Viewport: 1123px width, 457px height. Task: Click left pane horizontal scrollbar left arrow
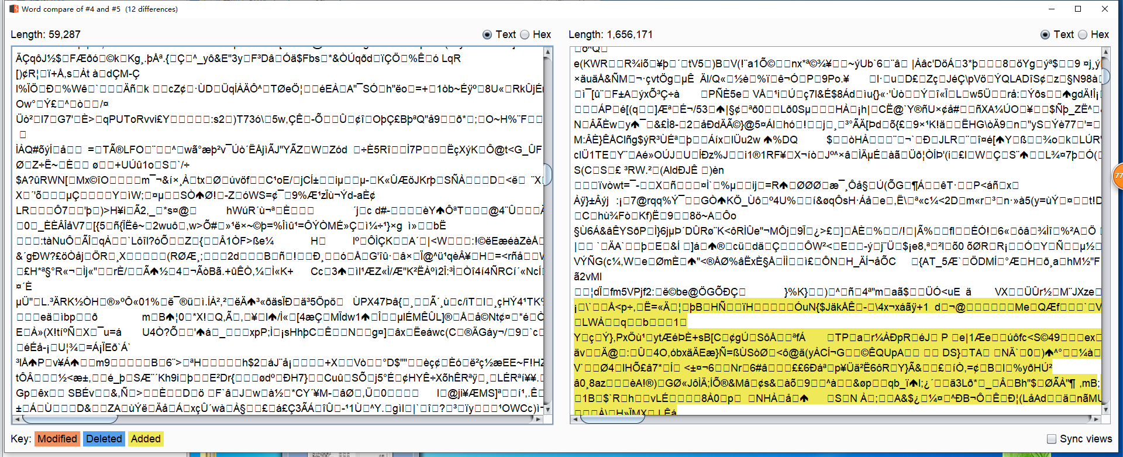tap(17, 419)
